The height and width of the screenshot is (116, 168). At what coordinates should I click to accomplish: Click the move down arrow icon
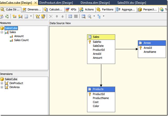coord(62,16)
